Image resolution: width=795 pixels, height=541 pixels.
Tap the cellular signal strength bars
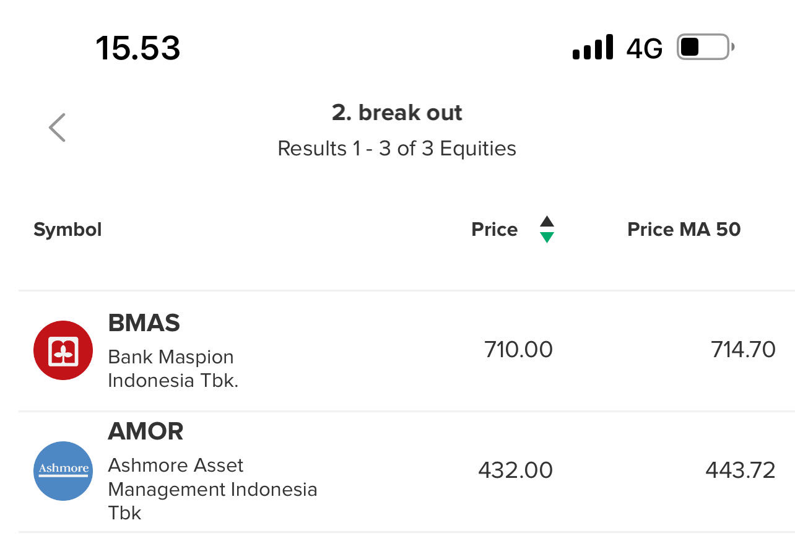[593, 48]
